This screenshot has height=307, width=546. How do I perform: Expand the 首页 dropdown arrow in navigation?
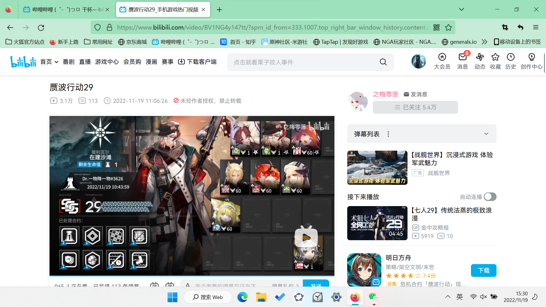(56, 62)
